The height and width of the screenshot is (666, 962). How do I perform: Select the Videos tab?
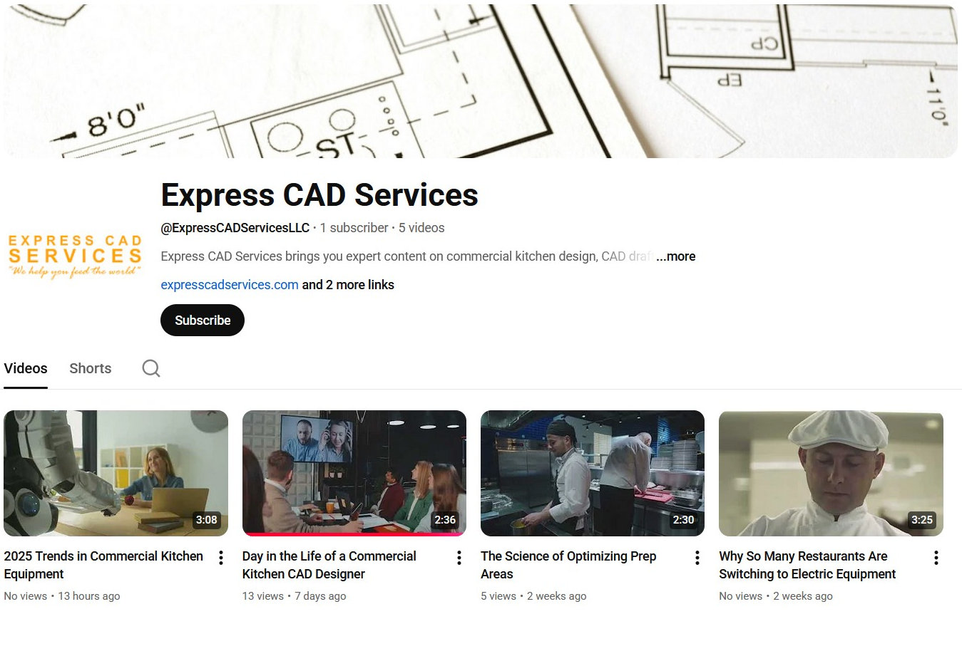pyautogui.click(x=26, y=368)
